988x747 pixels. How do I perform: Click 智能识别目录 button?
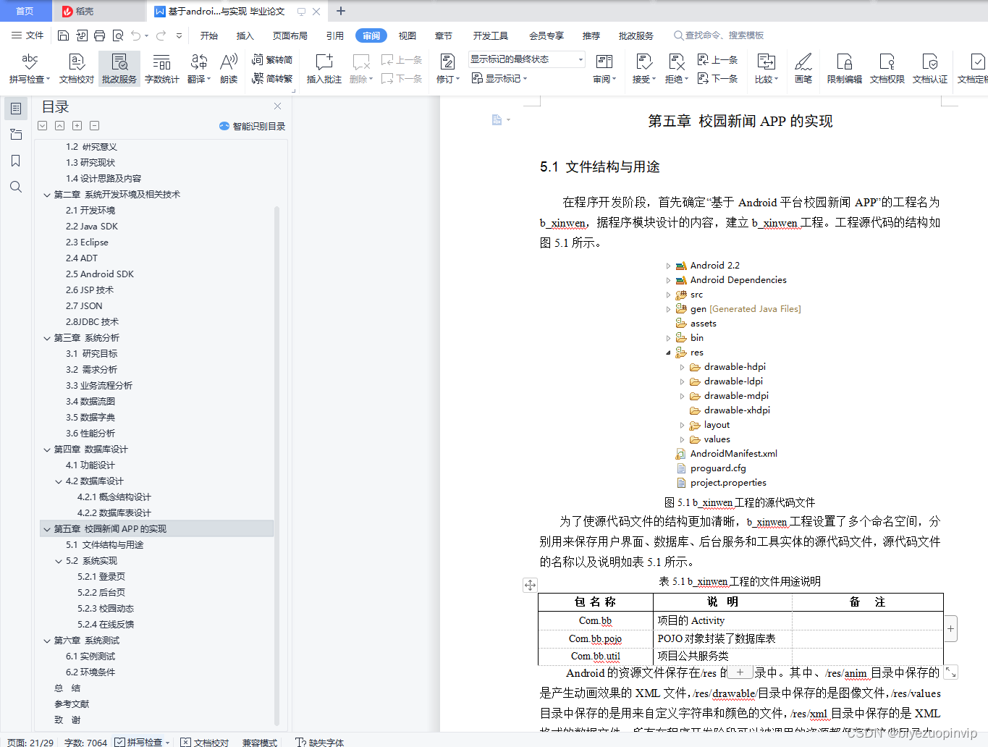[252, 126]
